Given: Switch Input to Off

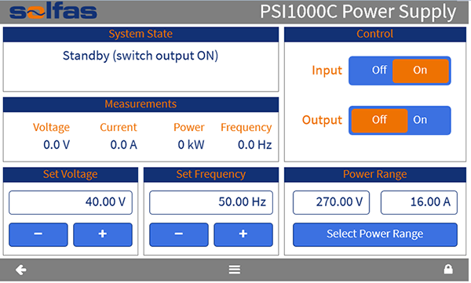Looking at the screenshot, I should pos(372,71).
